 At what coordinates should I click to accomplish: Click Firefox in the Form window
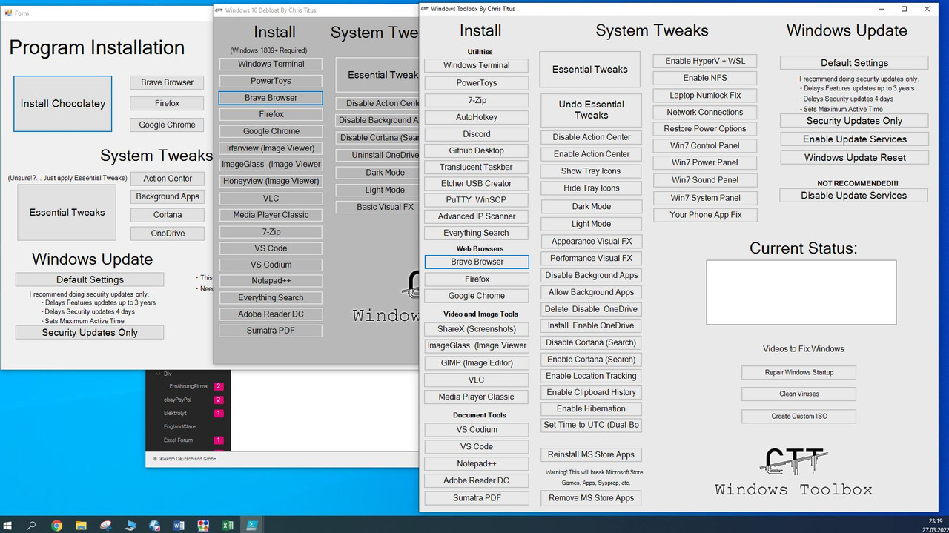point(167,104)
